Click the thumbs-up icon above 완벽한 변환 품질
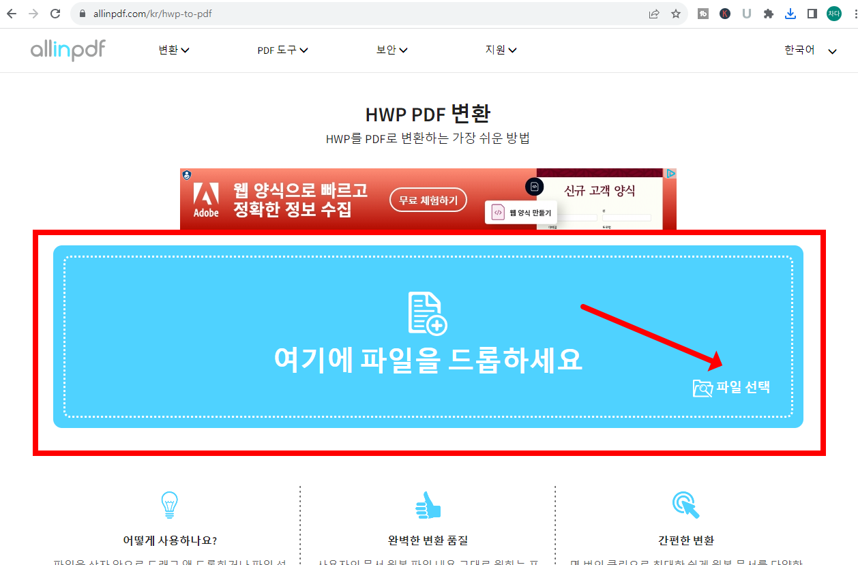 tap(428, 506)
